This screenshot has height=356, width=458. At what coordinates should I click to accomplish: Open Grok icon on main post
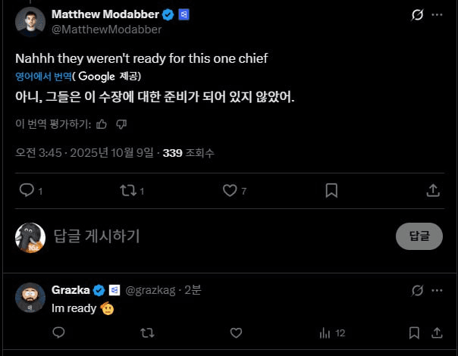click(x=416, y=14)
